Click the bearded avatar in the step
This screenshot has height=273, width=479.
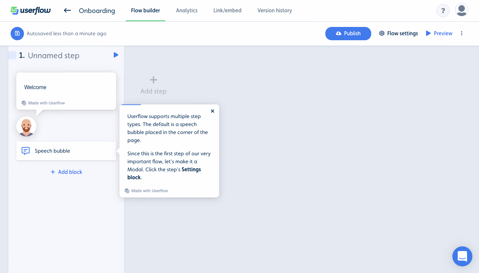26,126
